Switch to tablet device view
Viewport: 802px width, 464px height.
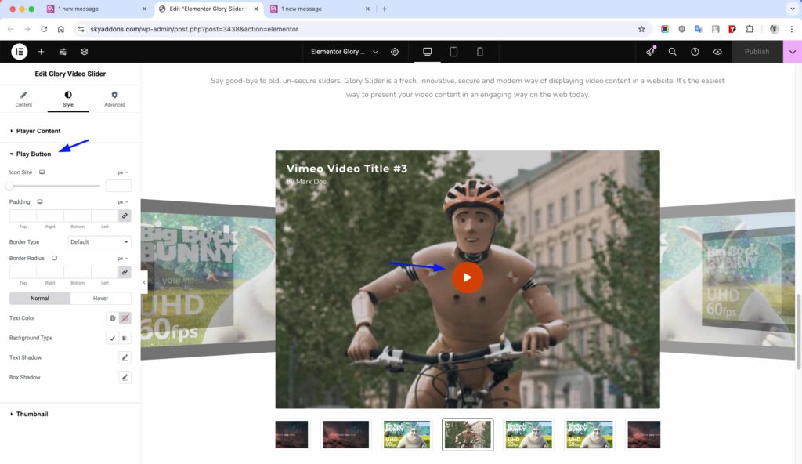453,52
